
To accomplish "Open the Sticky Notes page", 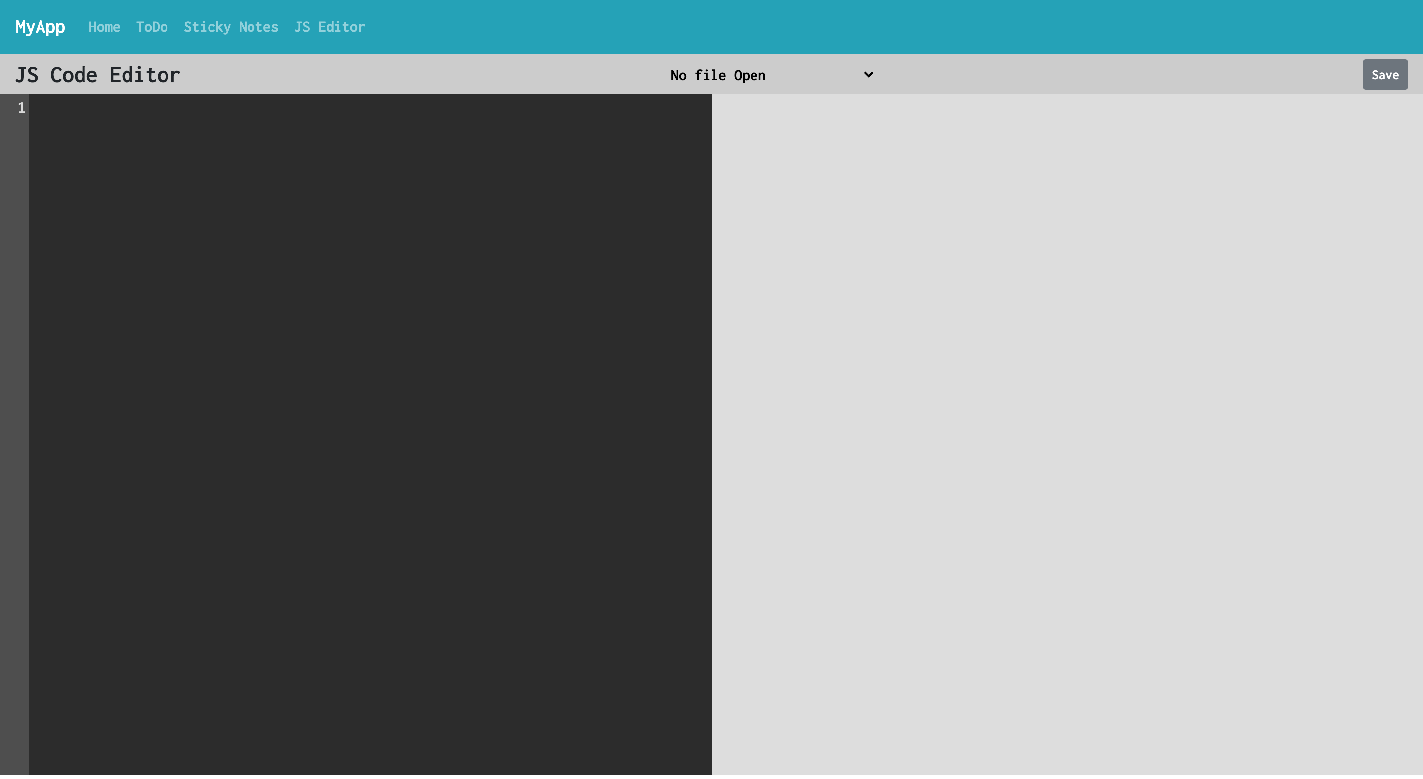I will [x=231, y=27].
